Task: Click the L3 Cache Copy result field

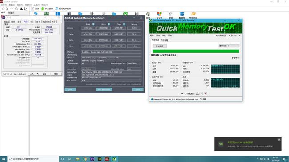Action: pos(119,46)
